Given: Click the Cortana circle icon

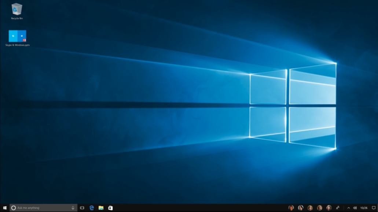Looking at the screenshot, I should click(x=14, y=208).
